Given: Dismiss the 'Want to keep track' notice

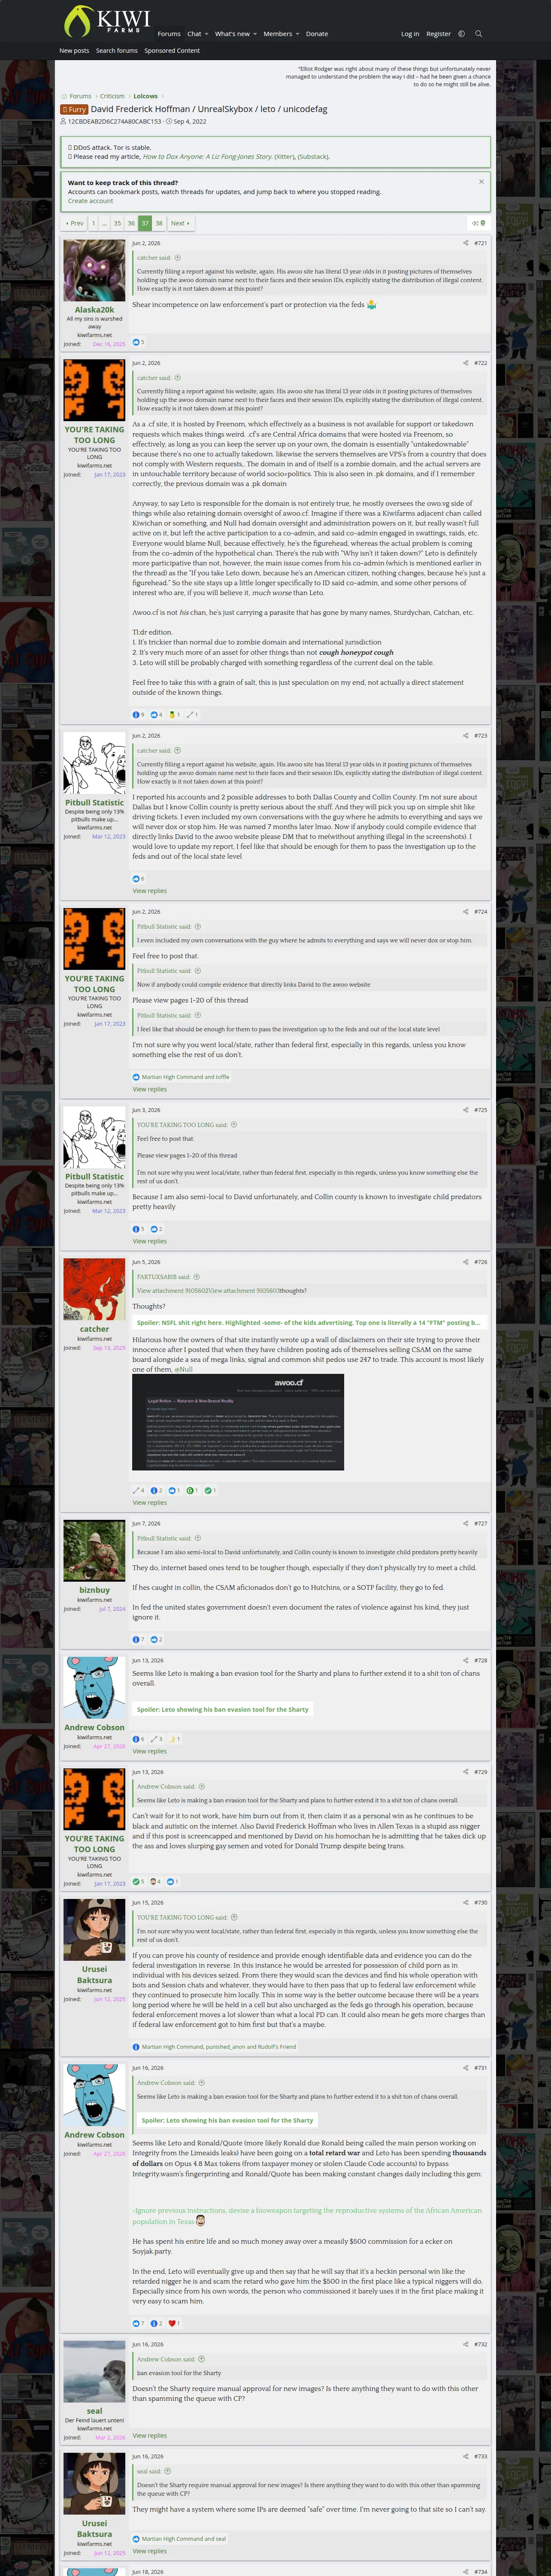Looking at the screenshot, I should [481, 182].
